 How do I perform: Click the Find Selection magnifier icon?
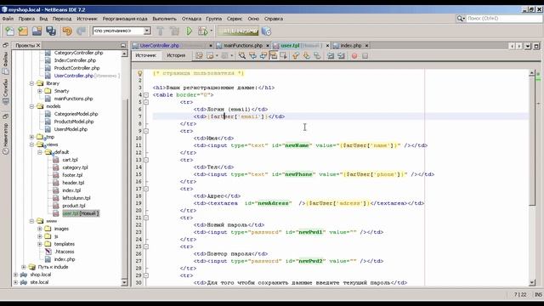[241, 55]
